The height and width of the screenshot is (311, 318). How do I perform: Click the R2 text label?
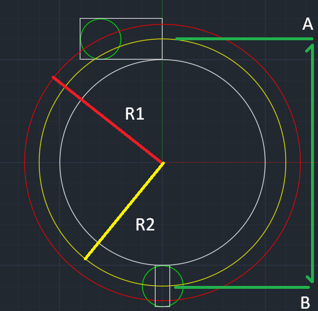point(145,225)
